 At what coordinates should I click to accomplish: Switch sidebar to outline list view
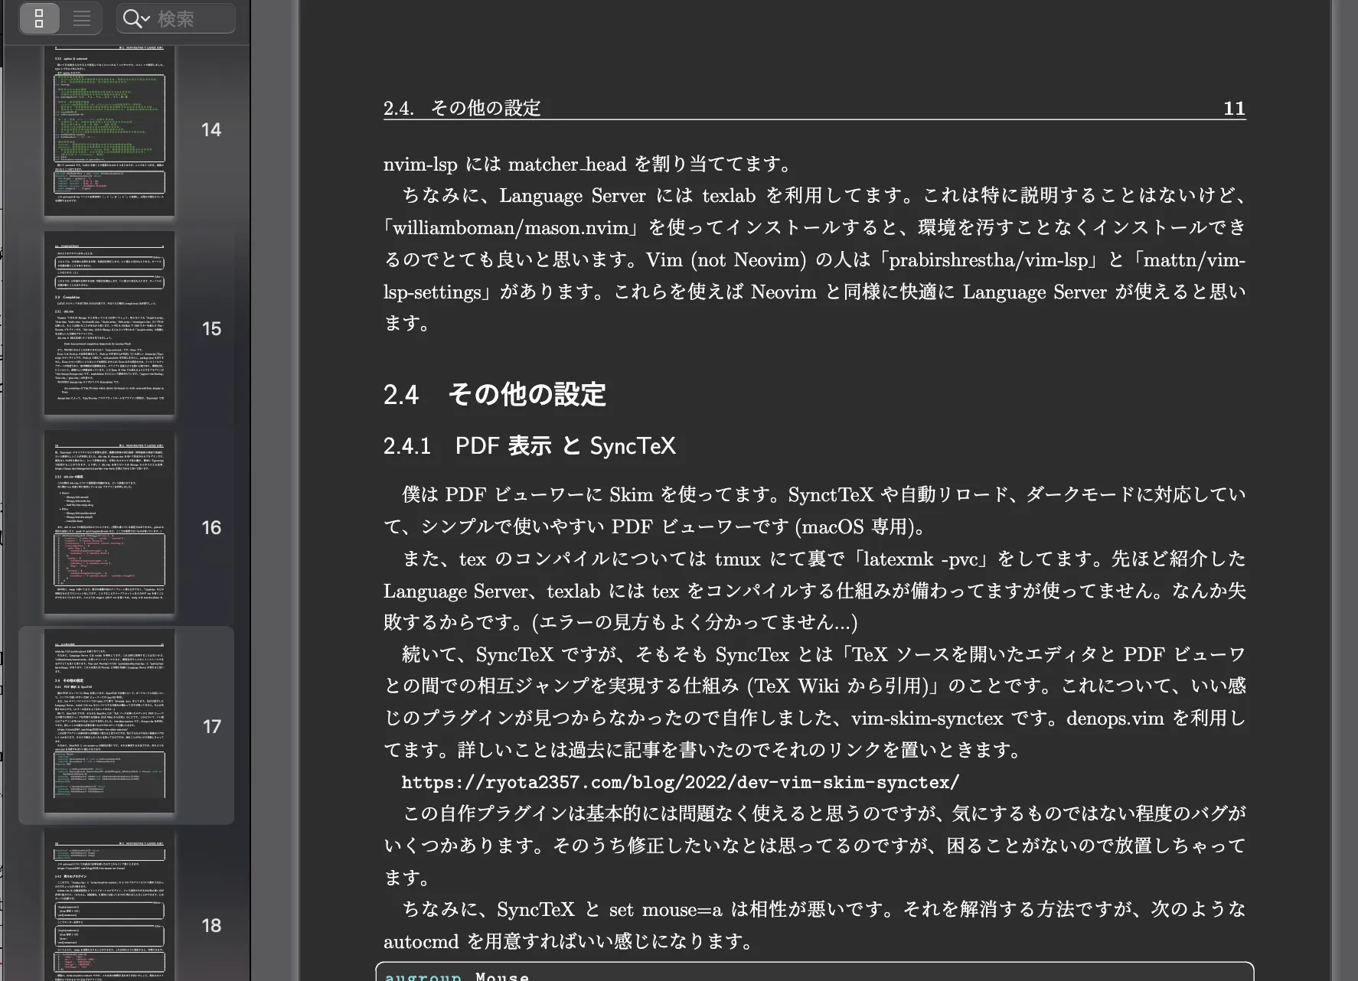tap(82, 18)
